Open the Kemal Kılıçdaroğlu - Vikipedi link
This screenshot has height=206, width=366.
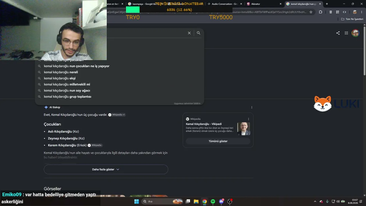point(204,124)
